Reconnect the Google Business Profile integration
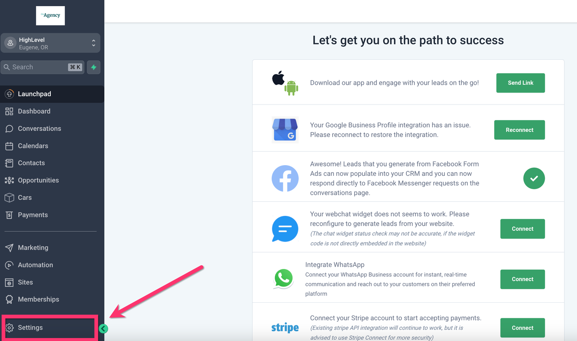Screen dimensions: 577x341 tap(519, 130)
